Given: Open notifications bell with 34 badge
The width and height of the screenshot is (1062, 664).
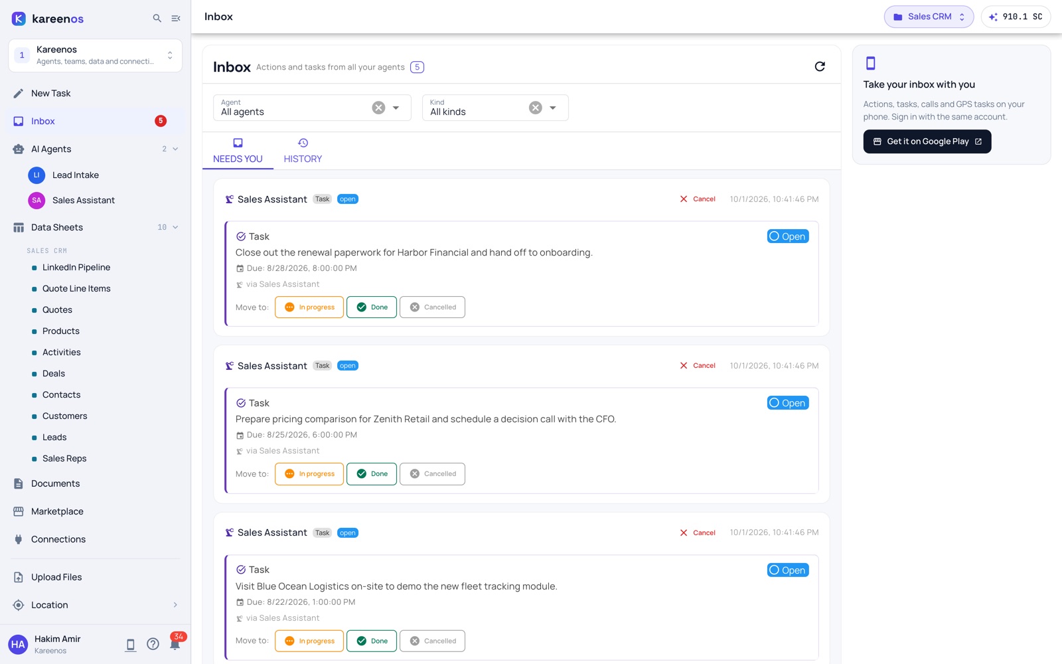Looking at the screenshot, I should point(175,644).
